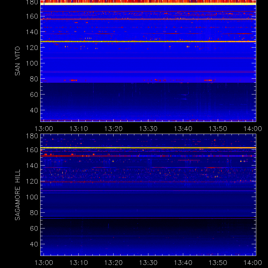The height and width of the screenshot is (268, 268).
Task: Select the 80 frequency label on San Vito plot
Action: 34,79
